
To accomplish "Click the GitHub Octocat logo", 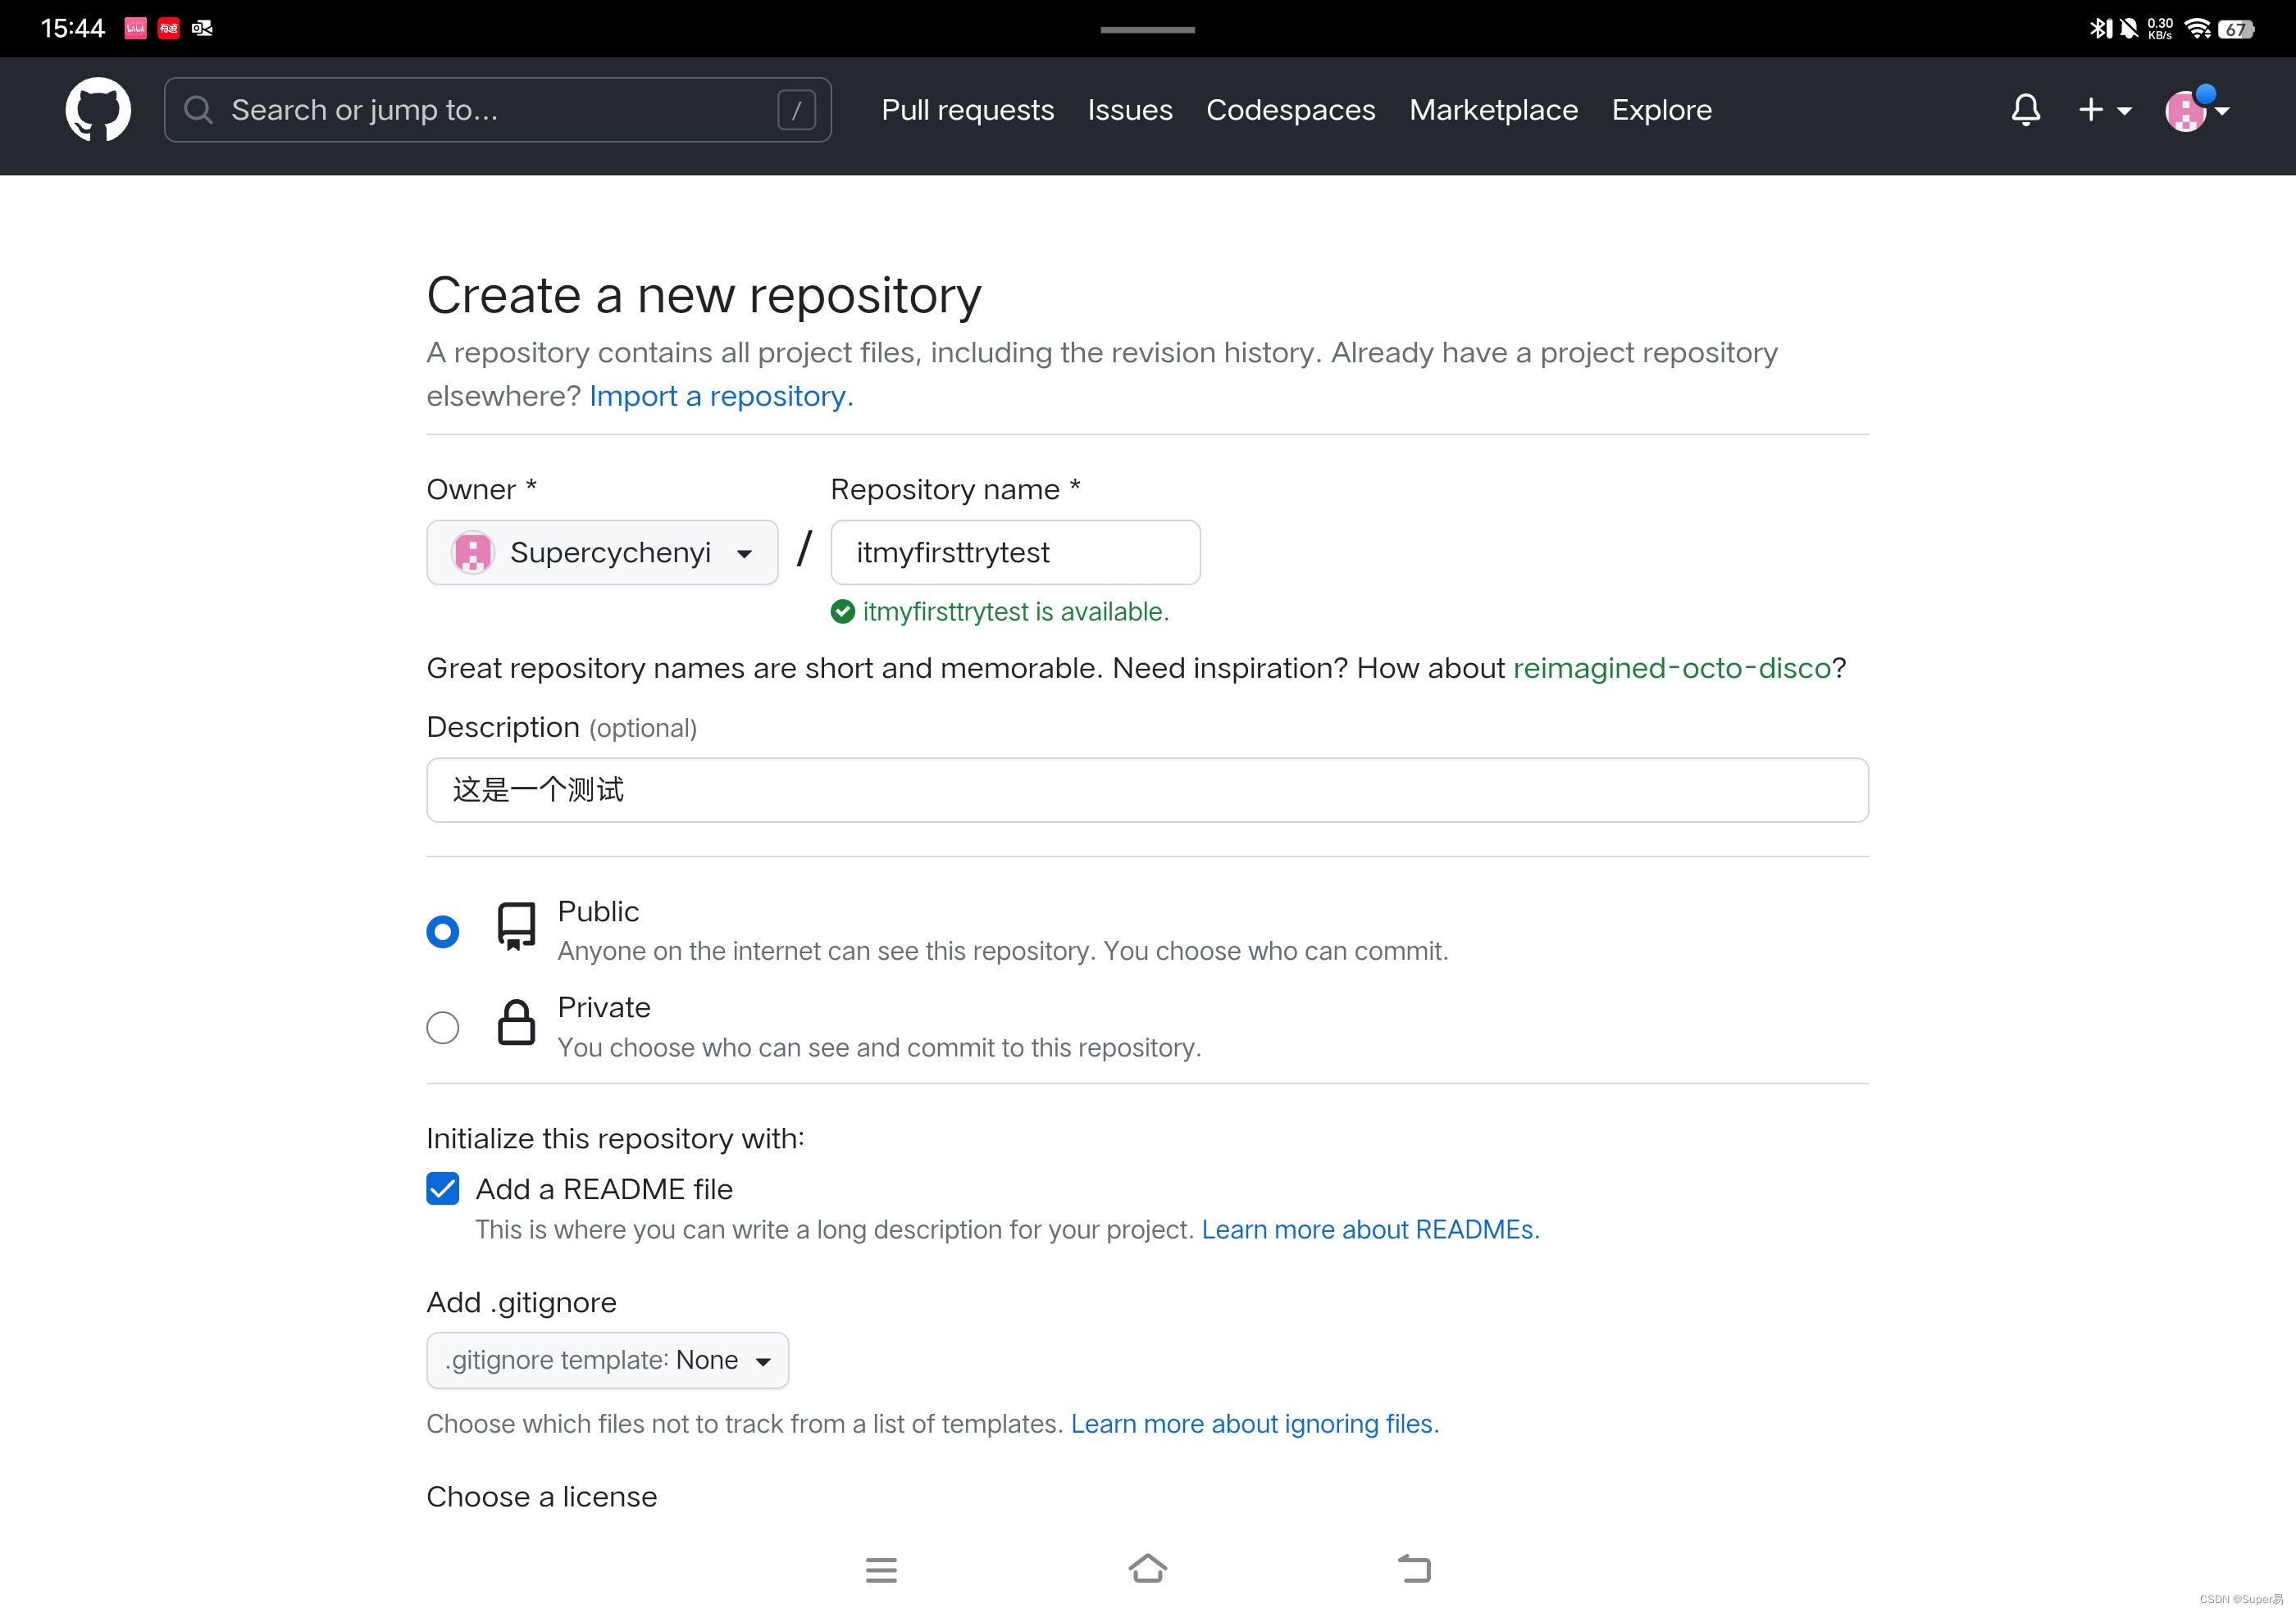I will (98, 110).
